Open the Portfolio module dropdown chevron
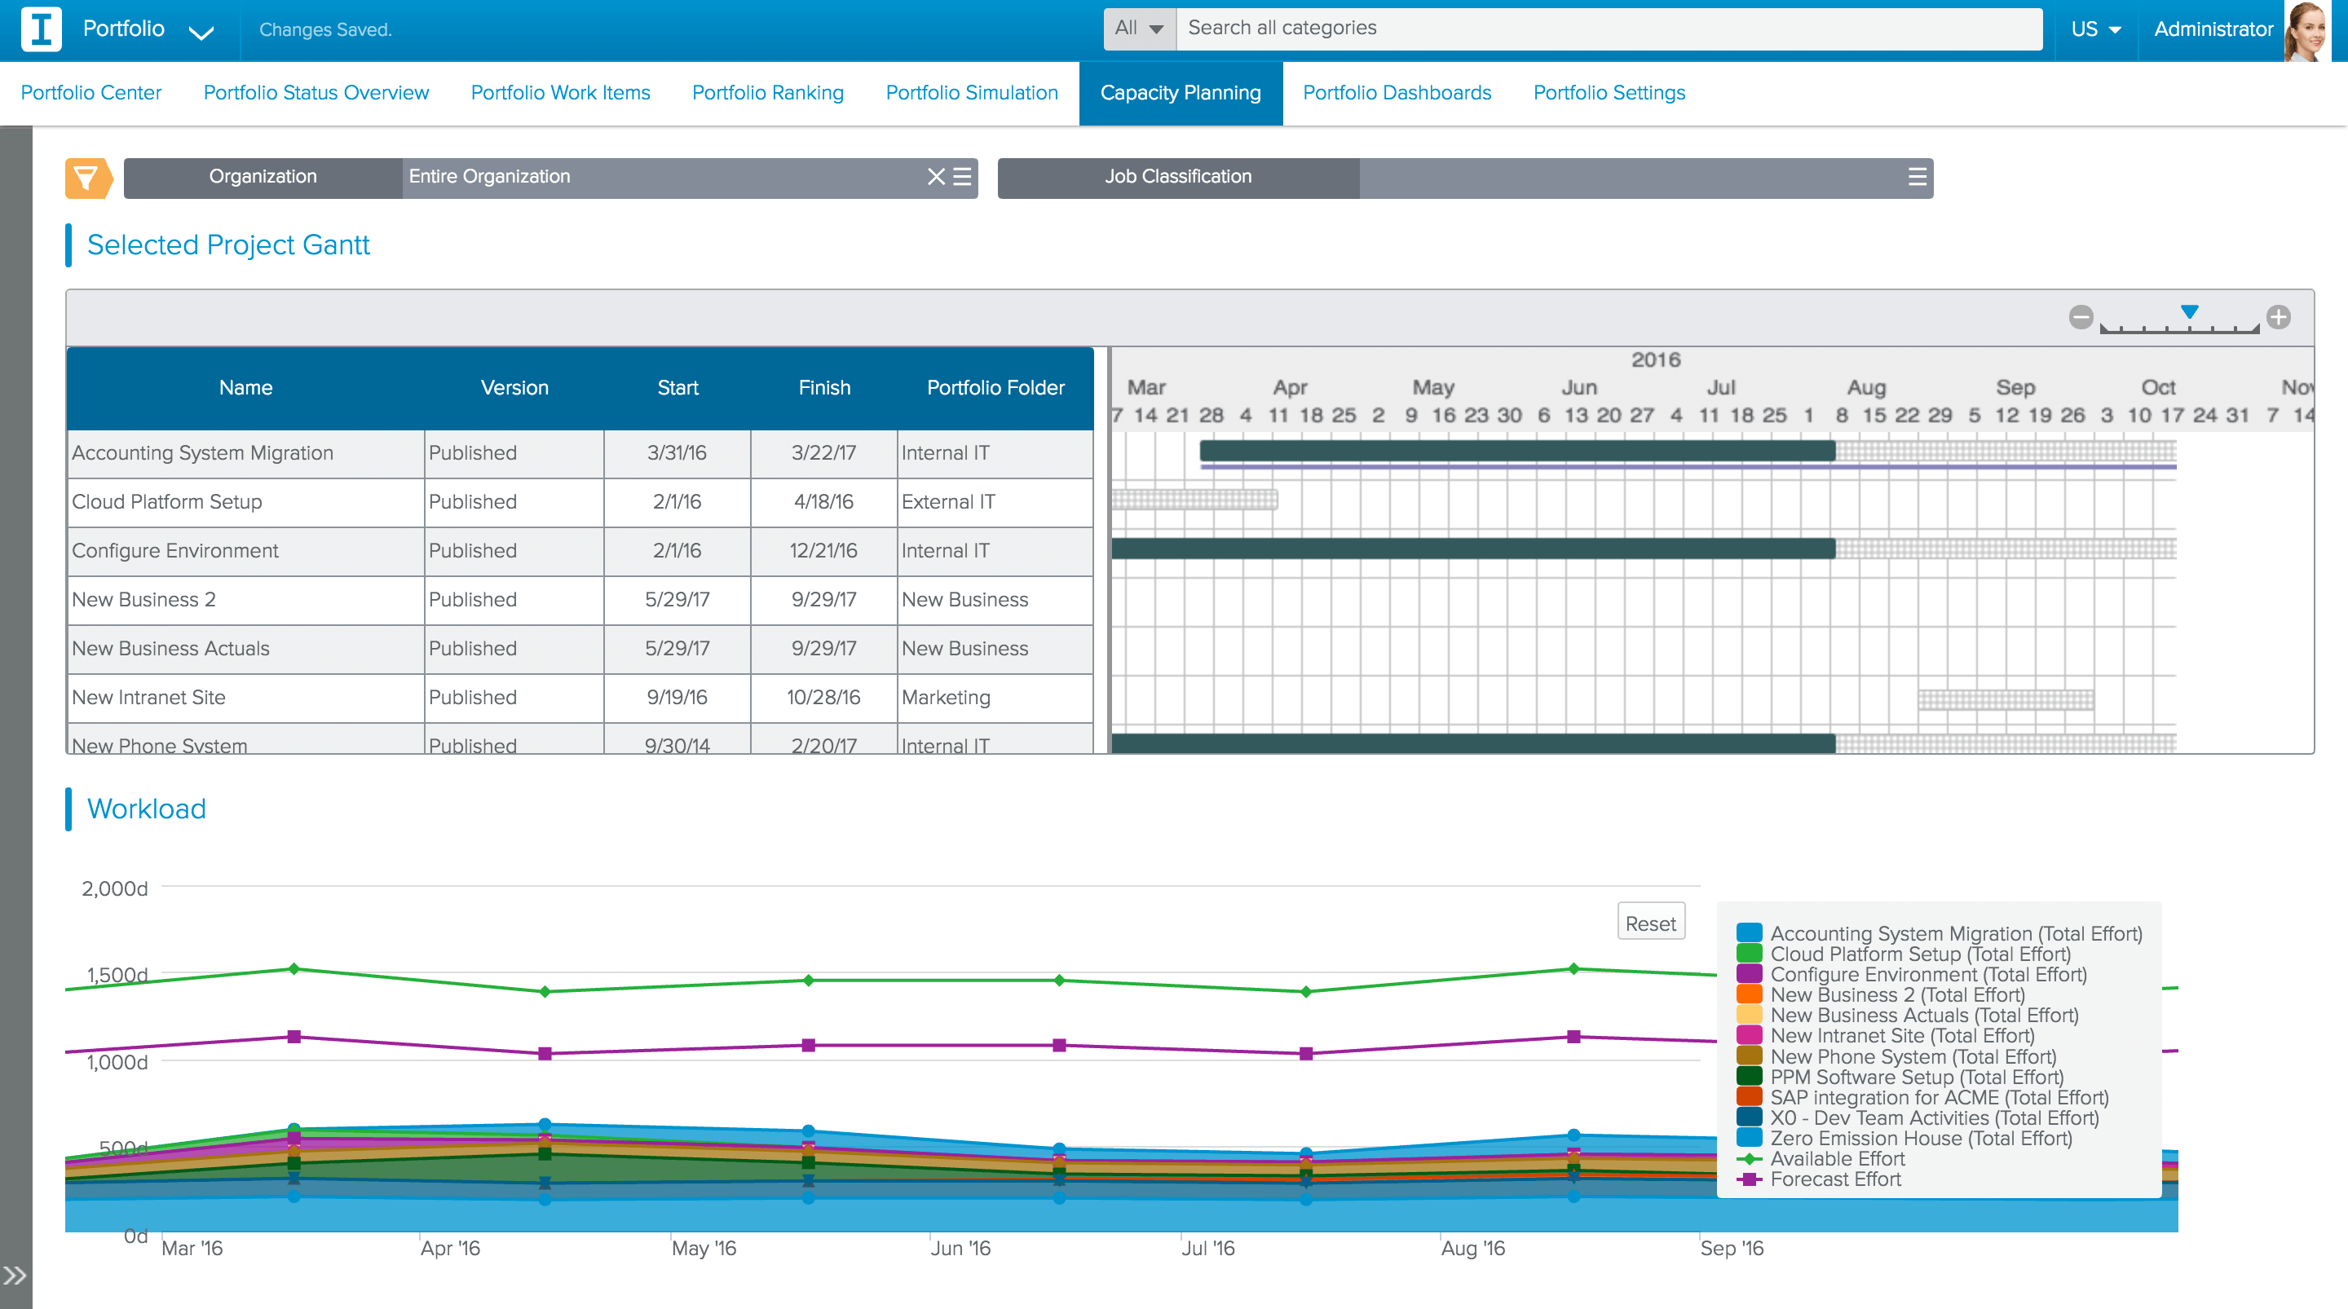Screen dimensions: 2348x1309 [x=201, y=33]
